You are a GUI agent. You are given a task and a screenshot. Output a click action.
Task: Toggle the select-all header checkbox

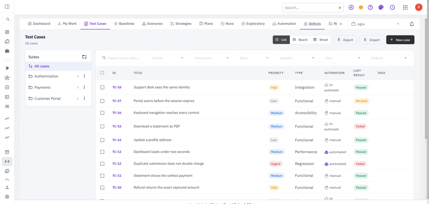pos(102,73)
